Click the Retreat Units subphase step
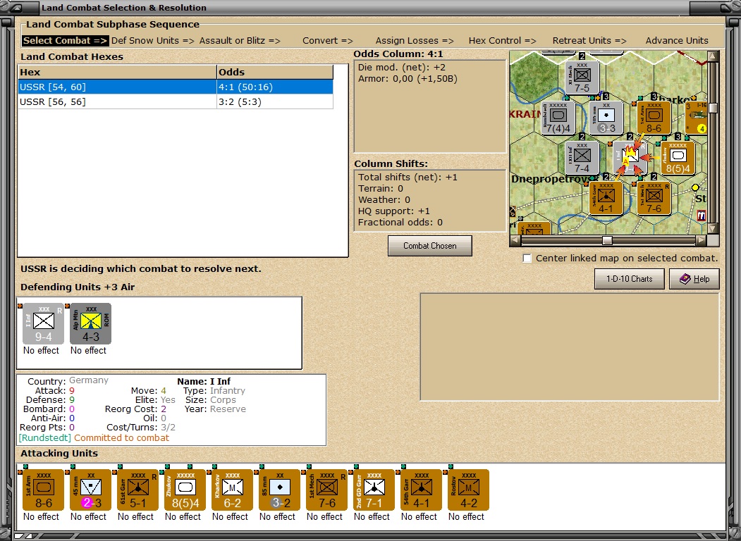Screen dimensions: 741x541 (x=589, y=41)
